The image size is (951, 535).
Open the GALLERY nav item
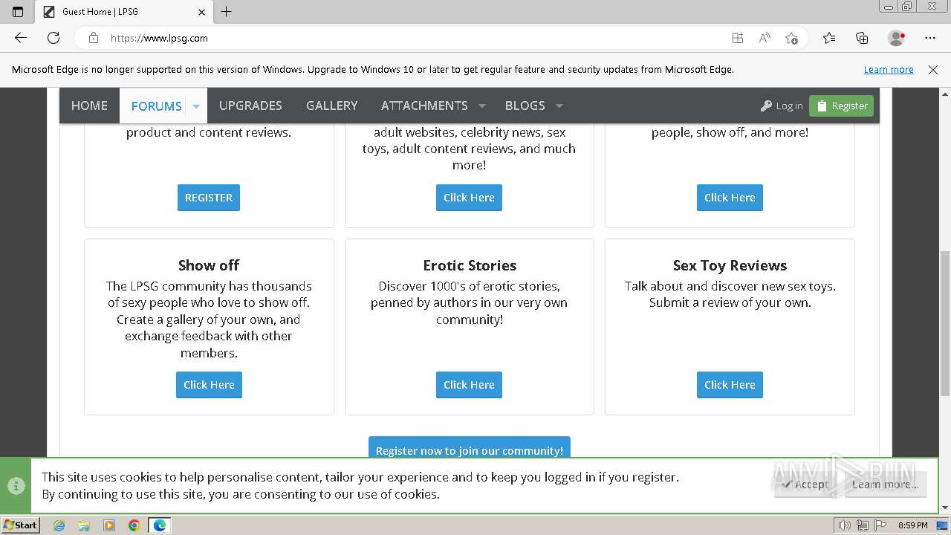[x=331, y=106]
